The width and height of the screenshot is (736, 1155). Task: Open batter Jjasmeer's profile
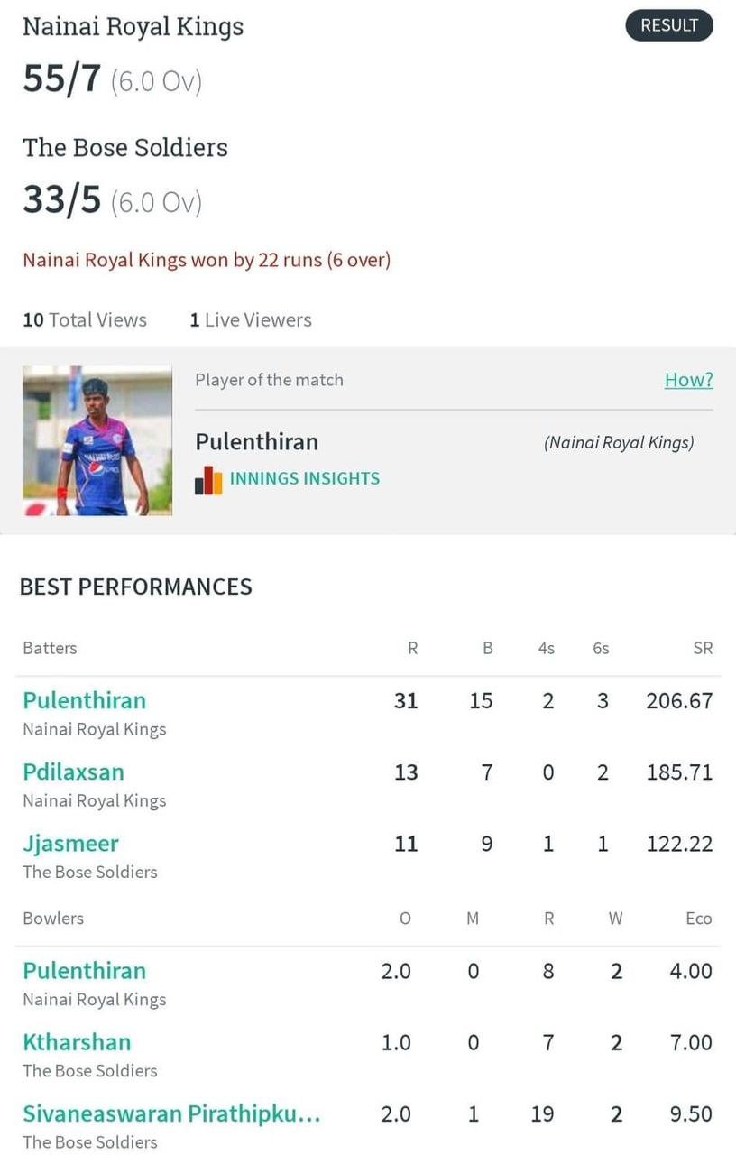70,844
